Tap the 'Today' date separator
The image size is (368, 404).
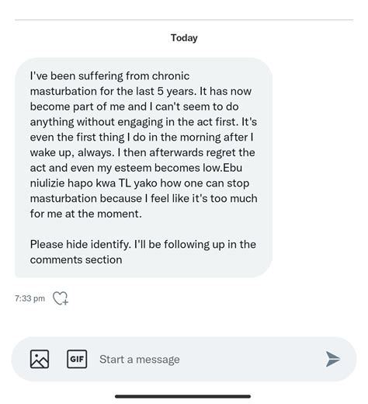[x=184, y=38]
